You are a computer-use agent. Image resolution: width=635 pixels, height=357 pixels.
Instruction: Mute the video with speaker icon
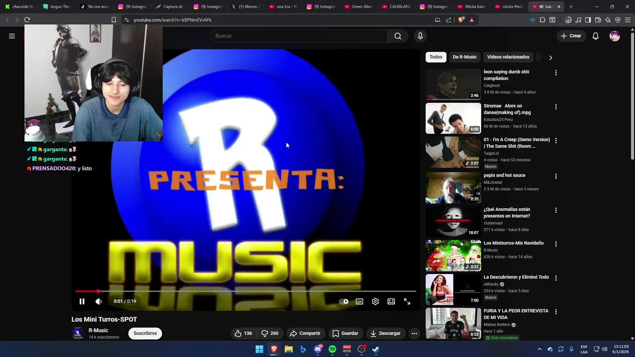(98, 301)
